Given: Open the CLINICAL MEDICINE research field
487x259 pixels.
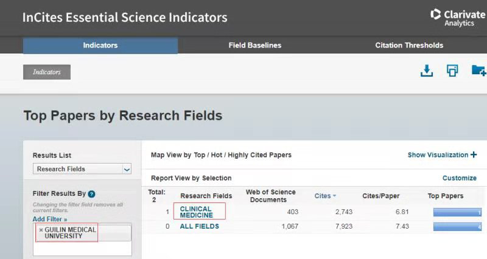Looking at the screenshot, I should (196, 212).
